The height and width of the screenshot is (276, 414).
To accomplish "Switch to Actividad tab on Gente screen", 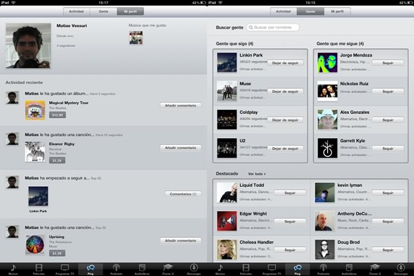I will tap(284, 11).
